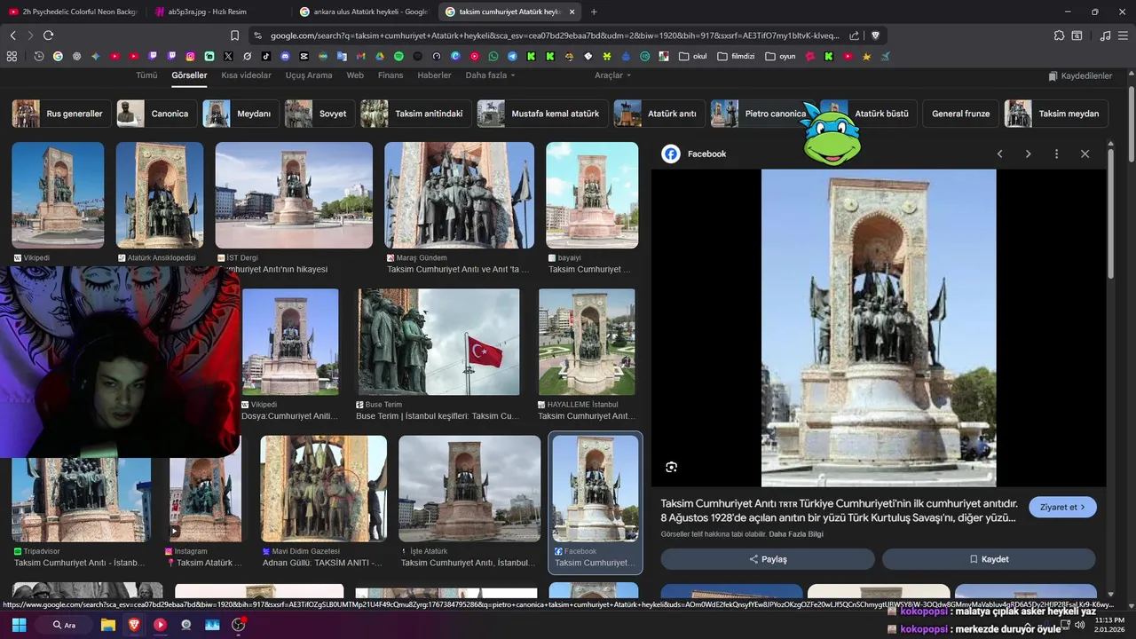Open the X (Twitter) bookmark icon
The image size is (1136, 639).
[228, 56]
